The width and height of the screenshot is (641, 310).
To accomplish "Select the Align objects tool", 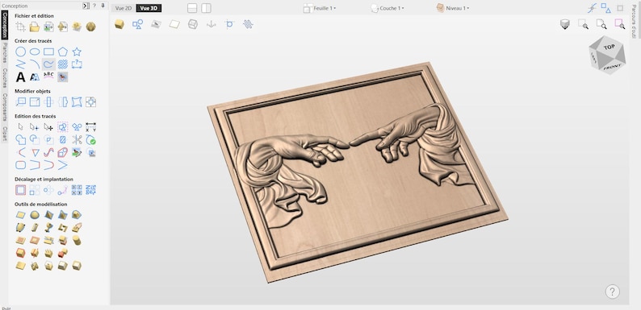I will pos(90,101).
